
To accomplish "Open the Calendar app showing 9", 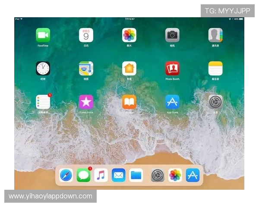I will (86, 35).
